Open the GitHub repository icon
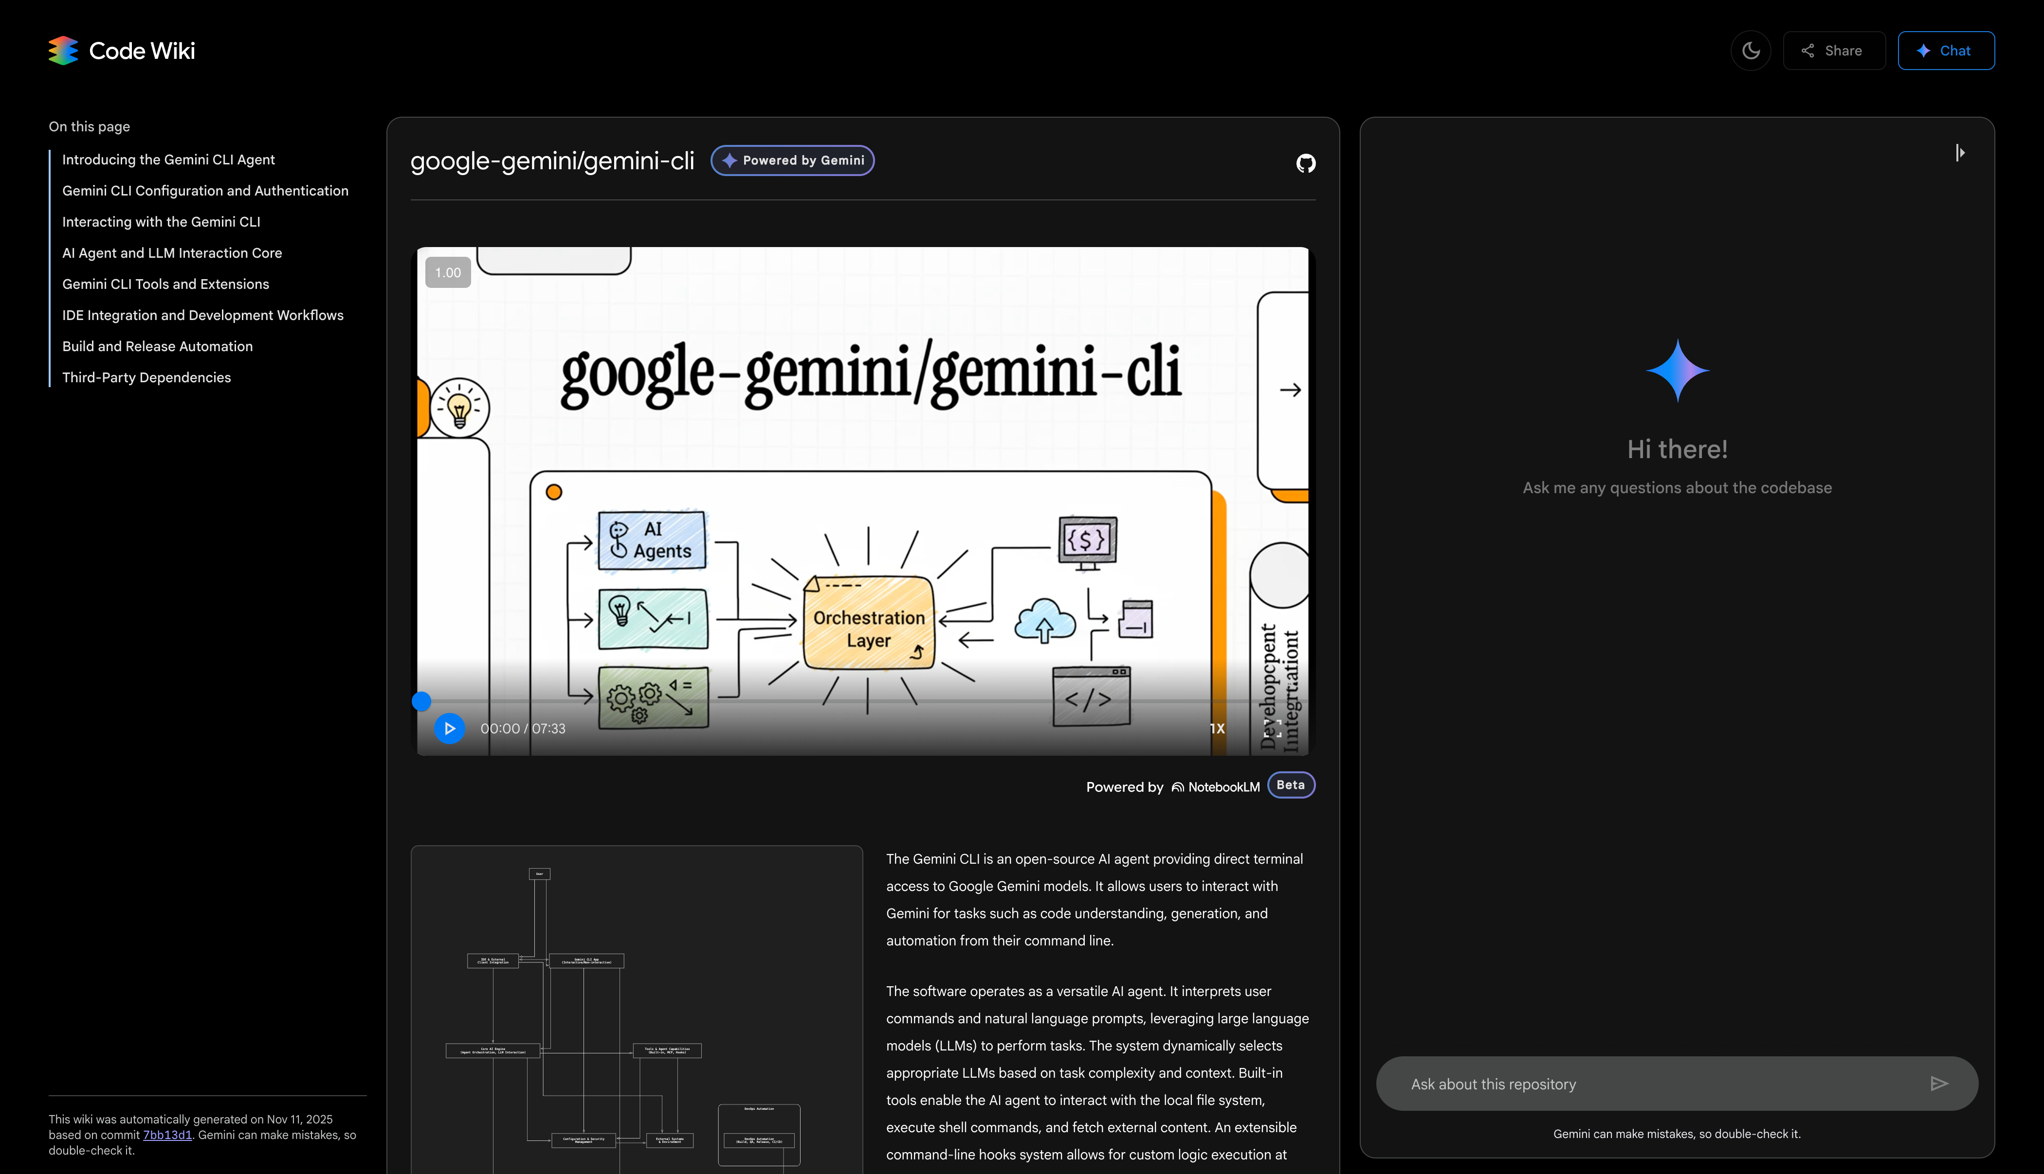The height and width of the screenshot is (1174, 2044). [1305, 163]
